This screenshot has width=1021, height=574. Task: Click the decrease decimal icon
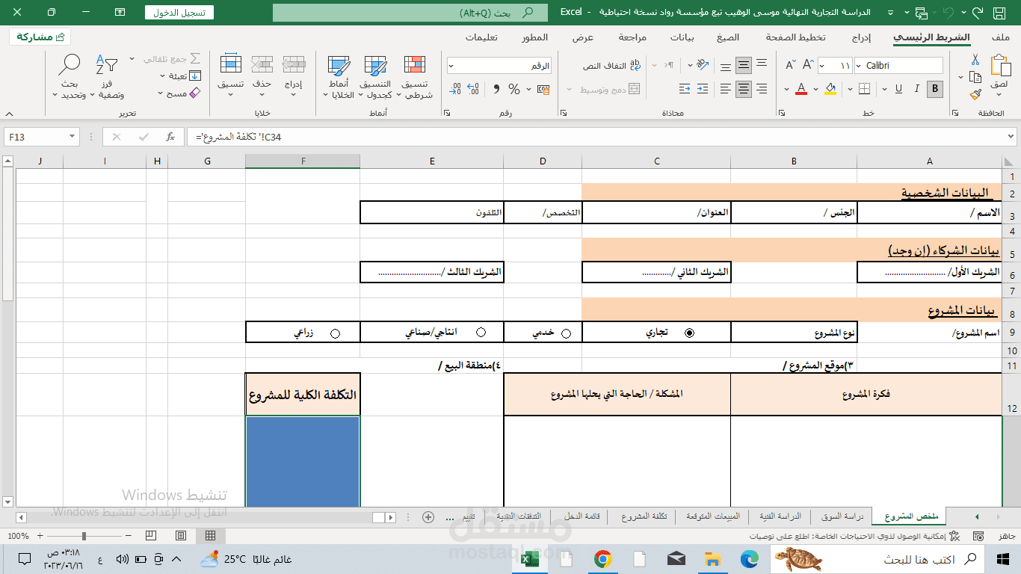tap(455, 89)
